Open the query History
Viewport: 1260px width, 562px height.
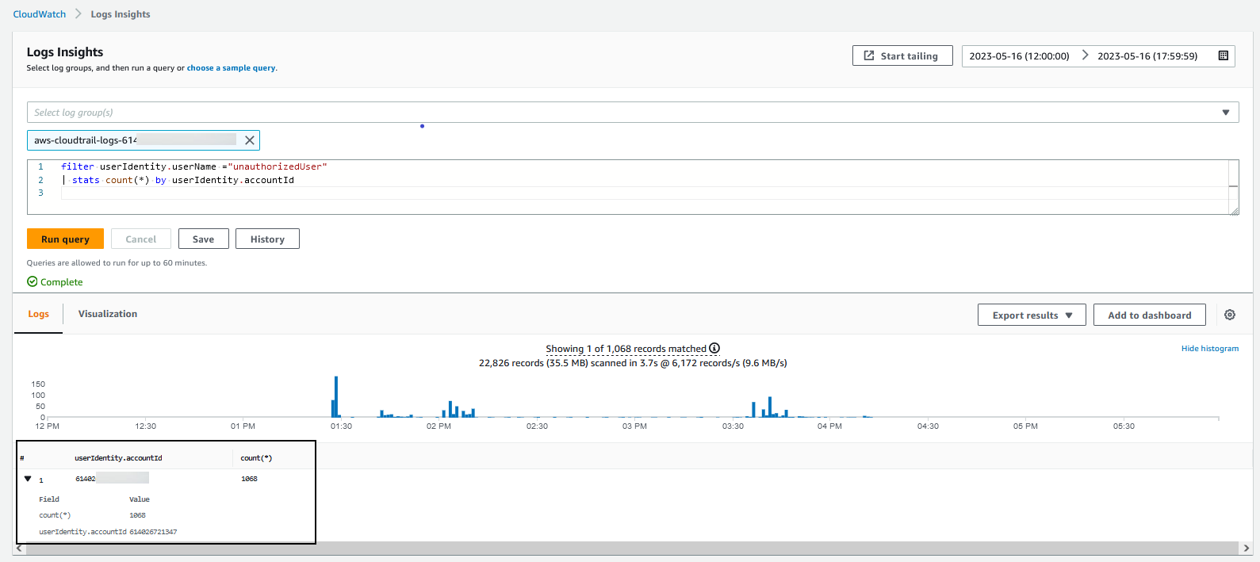pos(267,239)
